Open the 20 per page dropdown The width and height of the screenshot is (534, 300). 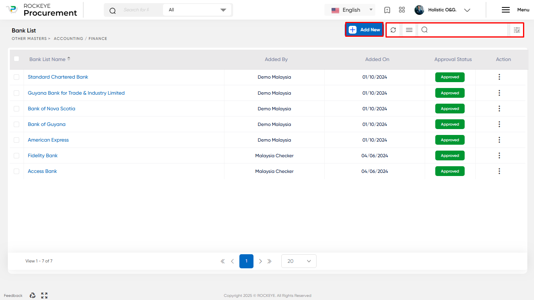(299, 261)
